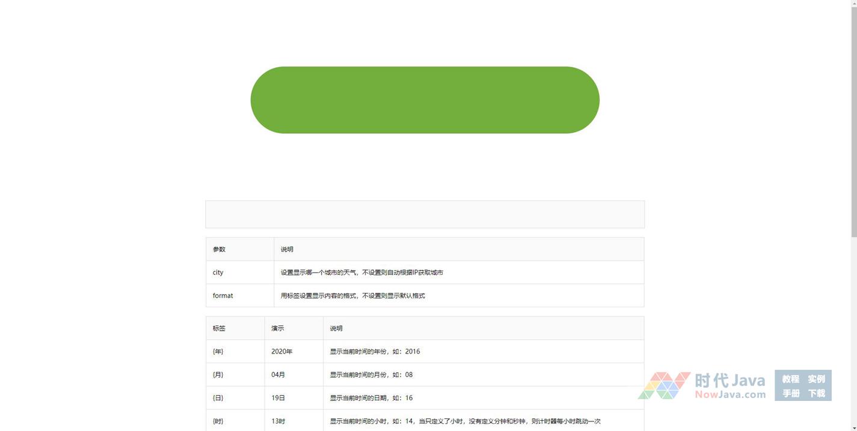Click the 演示 column header
Viewport: 857px width, 431px height.
(278, 328)
